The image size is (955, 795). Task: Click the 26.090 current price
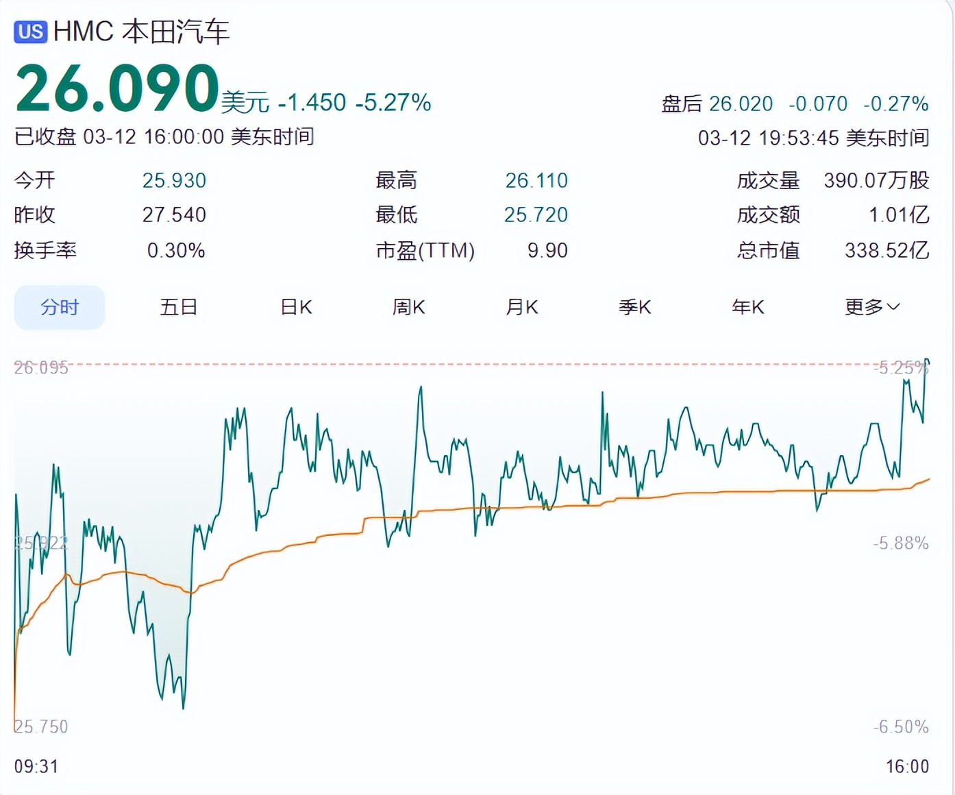coord(117,89)
